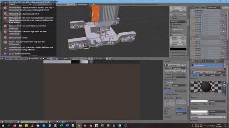Screen dimensions: 229x128
Task: Collapse the Game Properties panel
Action: [x=171, y=94]
